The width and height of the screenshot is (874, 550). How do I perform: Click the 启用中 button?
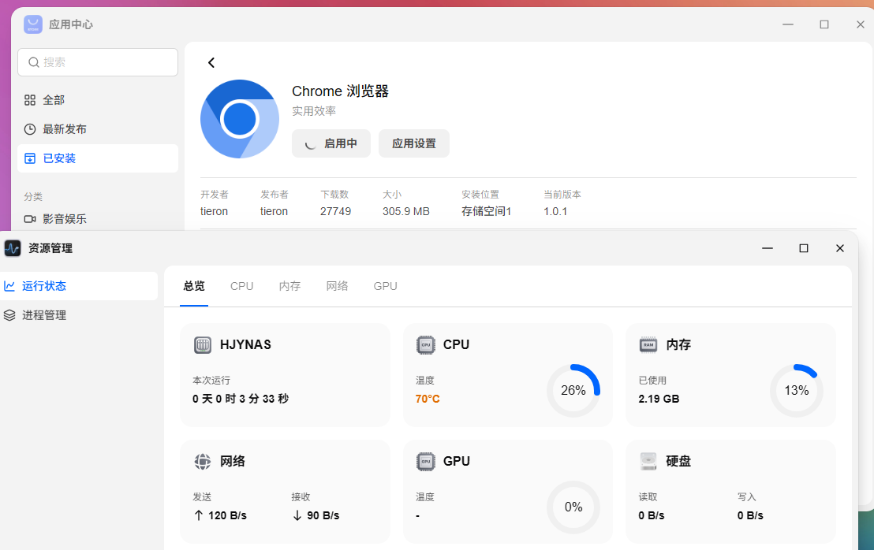coord(331,143)
